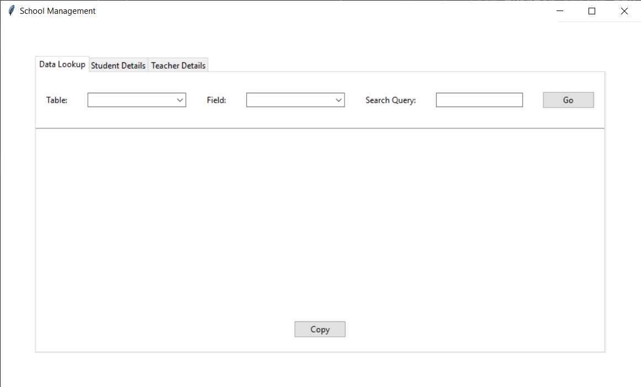Focus the Search Query input box
641x387 pixels.
[x=479, y=100]
